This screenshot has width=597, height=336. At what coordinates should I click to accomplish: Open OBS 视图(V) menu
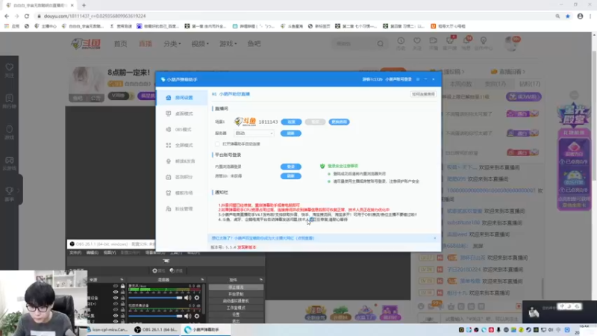point(110,252)
